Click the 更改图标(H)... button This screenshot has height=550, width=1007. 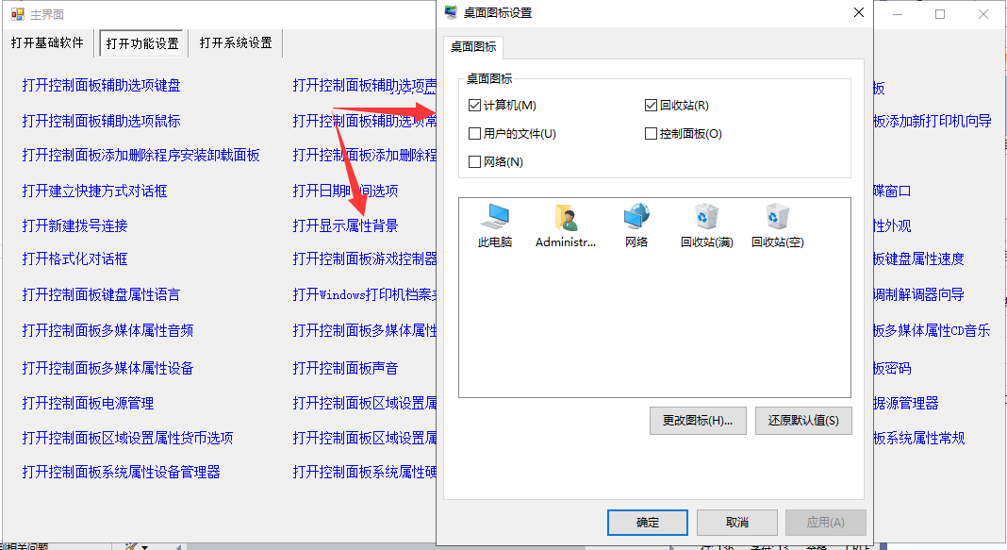698,421
